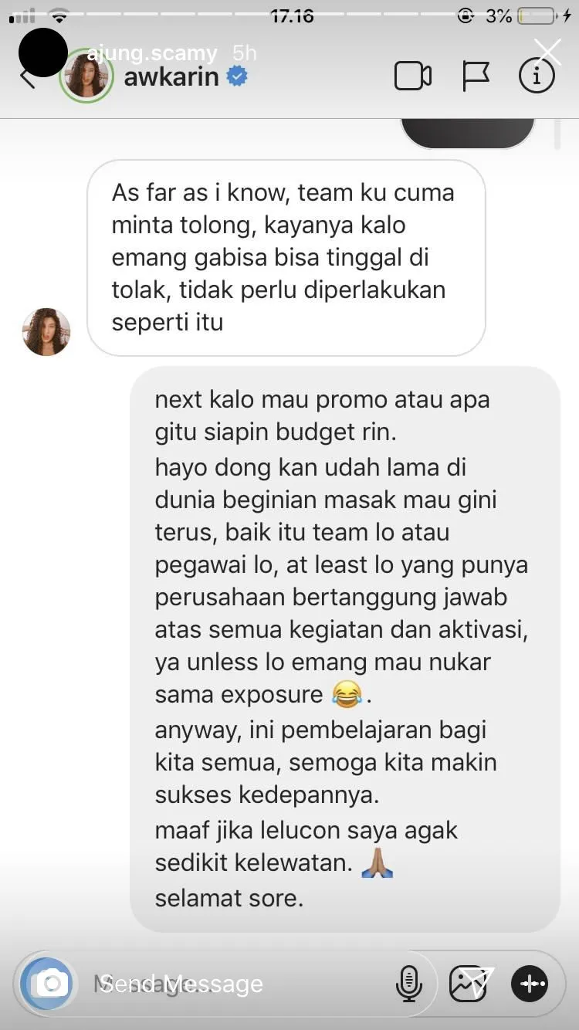
Task: Start a video call with awkarin
Action: (x=412, y=76)
